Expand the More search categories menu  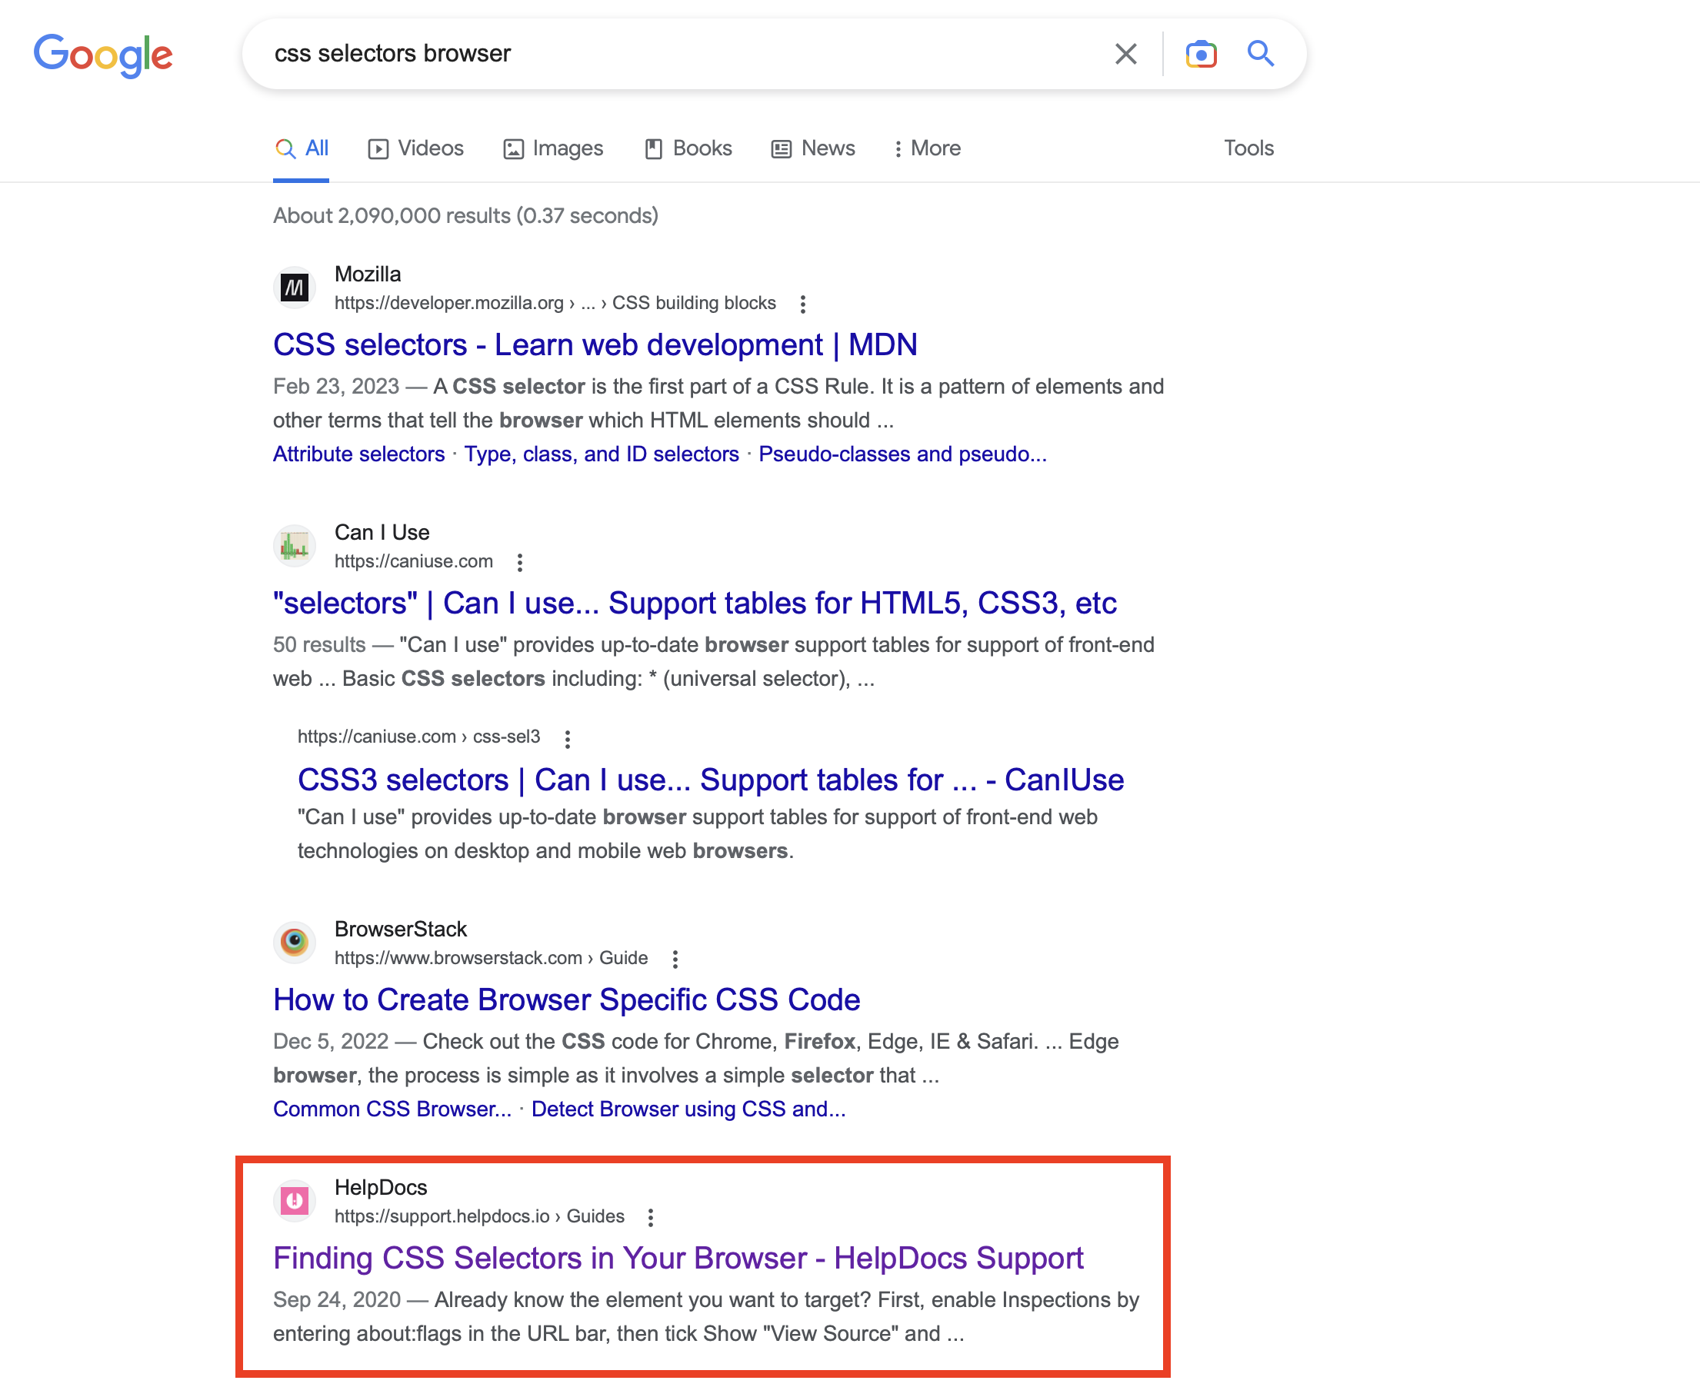tap(927, 148)
